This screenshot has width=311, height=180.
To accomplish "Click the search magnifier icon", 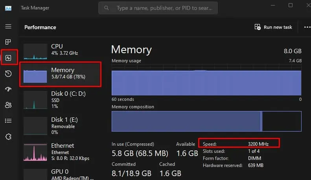I will pyautogui.click(x=107, y=8).
